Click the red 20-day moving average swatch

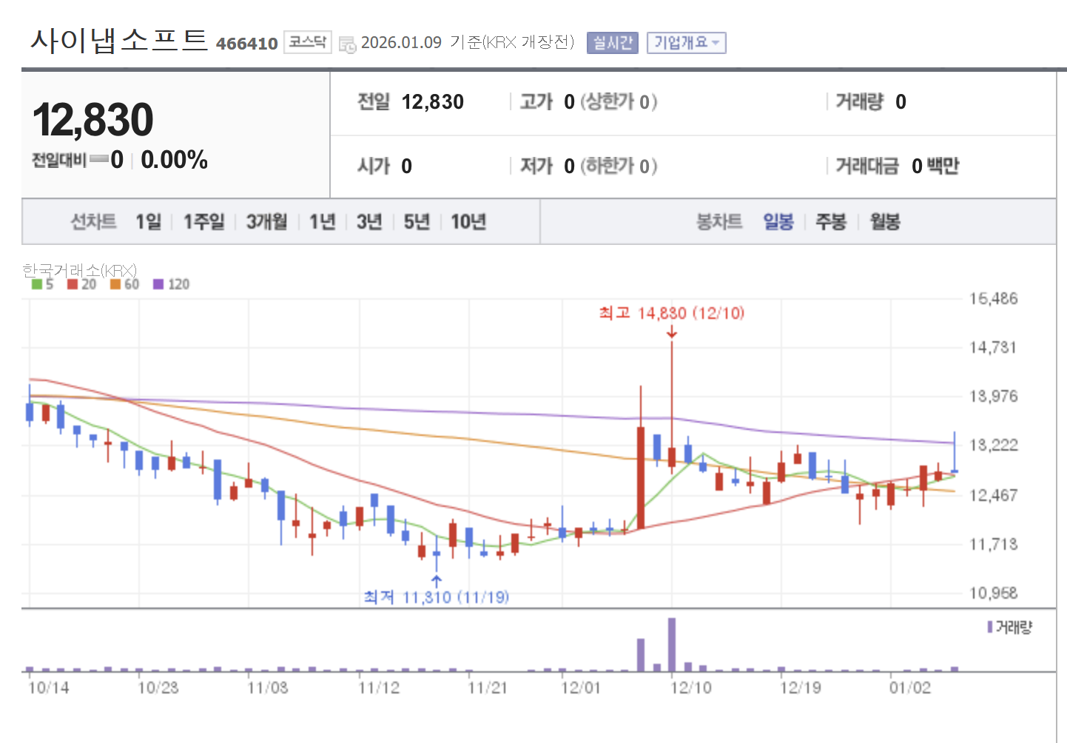pyautogui.click(x=73, y=284)
